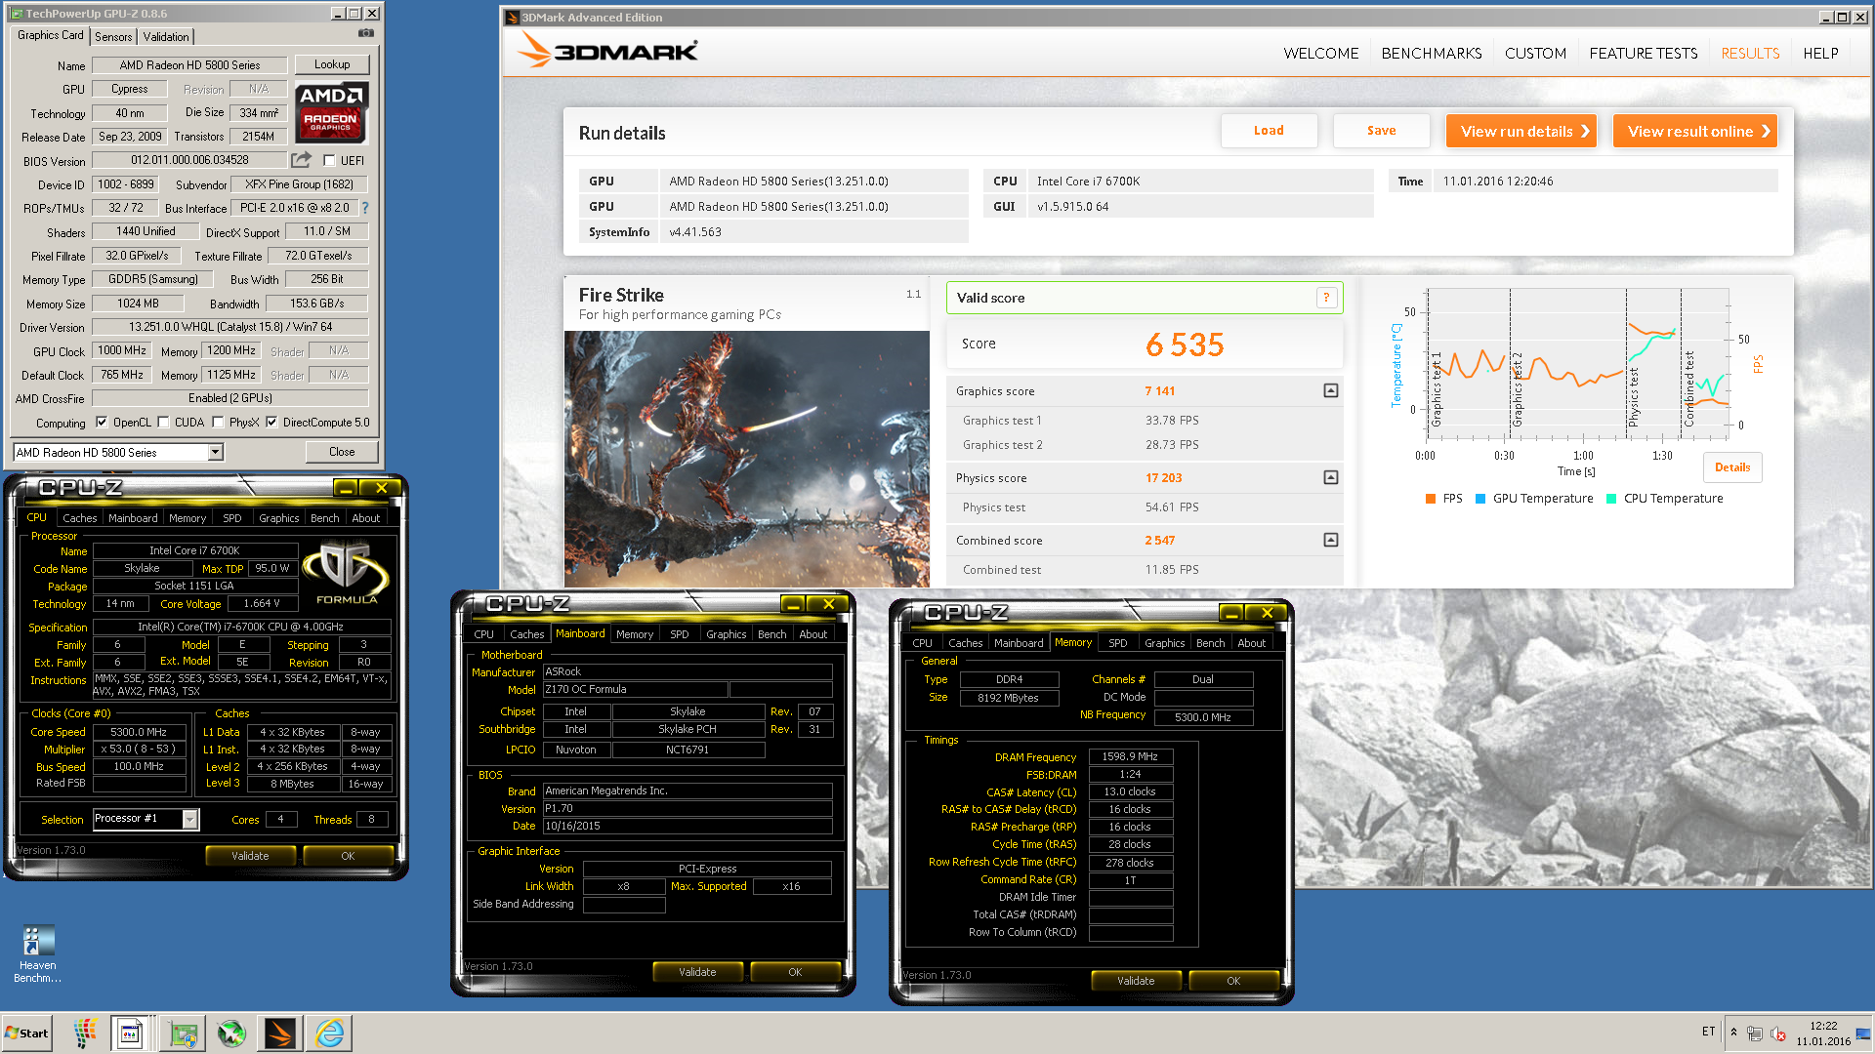Image resolution: width=1875 pixels, height=1054 pixels.
Task: Click the teal CPU Temperature legend marker
Action: point(1611,499)
